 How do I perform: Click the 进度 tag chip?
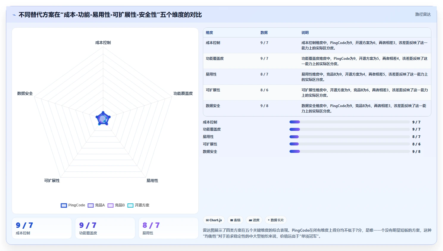[254, 220]
